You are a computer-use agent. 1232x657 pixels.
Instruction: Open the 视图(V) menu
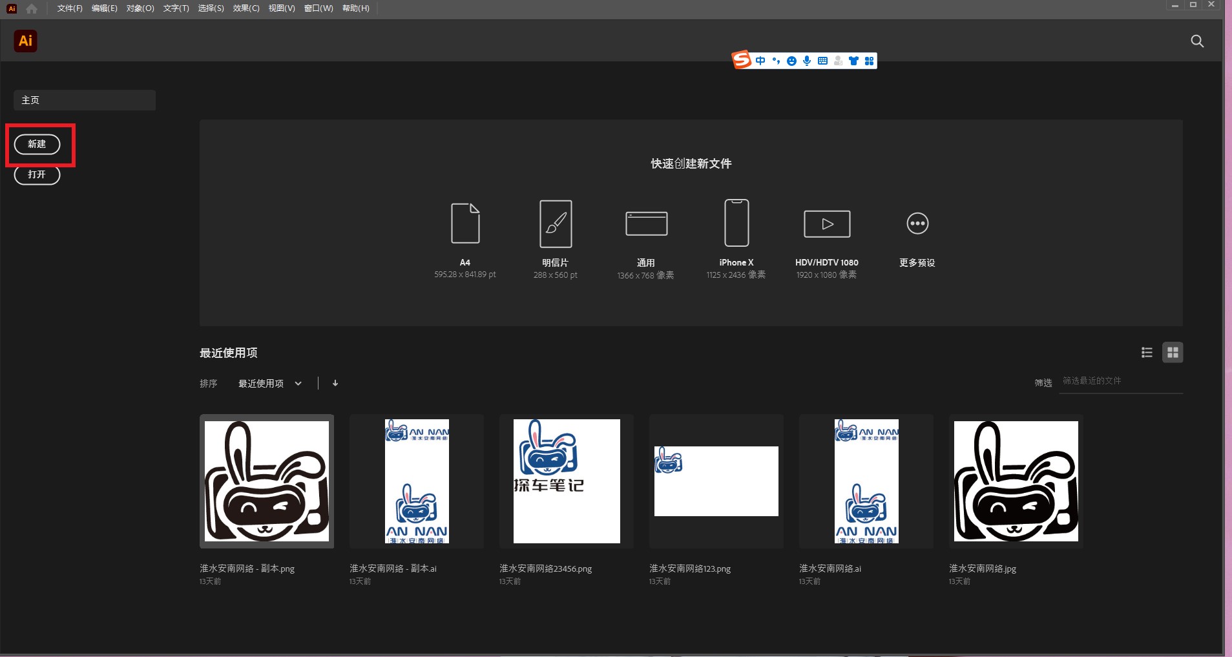click(282, 8)
